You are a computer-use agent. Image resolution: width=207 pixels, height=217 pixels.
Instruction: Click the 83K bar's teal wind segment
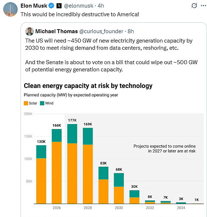(103, 173)
